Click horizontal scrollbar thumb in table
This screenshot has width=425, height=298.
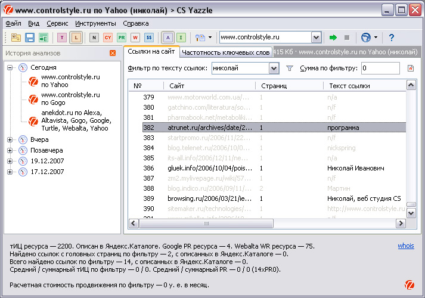tap(206, 223)
